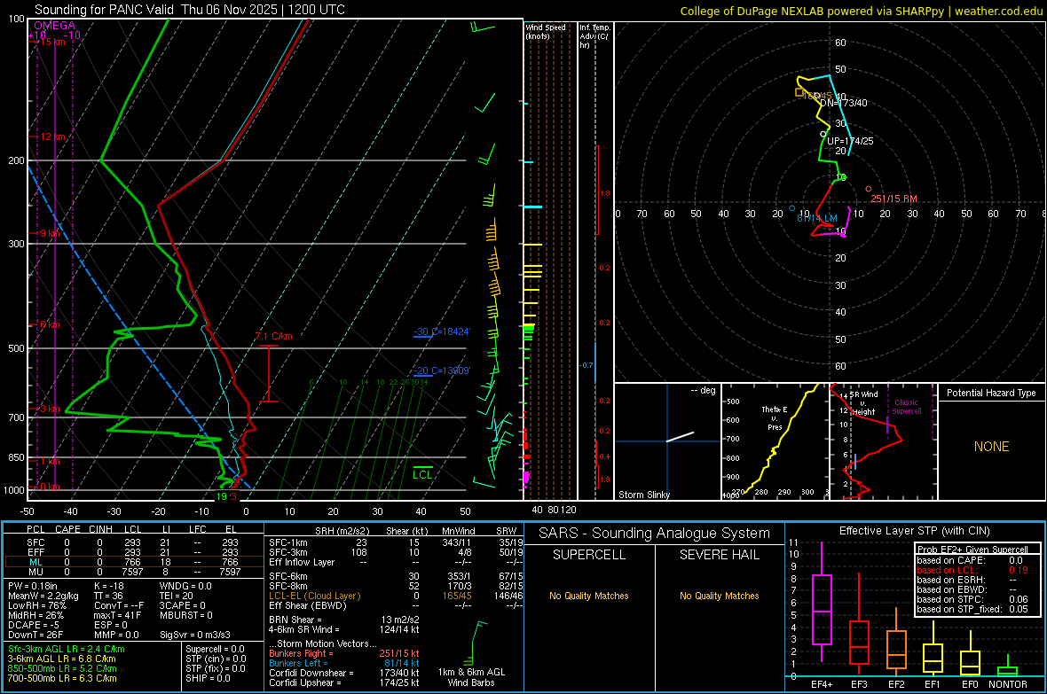Click the 'SARS - Sounding Analogue System' header
The image size is (1047, 694).
(x=654, y=534)
